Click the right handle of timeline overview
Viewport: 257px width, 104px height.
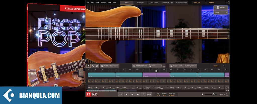[x=117, y=90]
